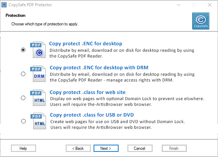The width and height of the screenshot is (218, 157).
Task: Click the CopySafe logo in the header
Action: coord(201,21)
